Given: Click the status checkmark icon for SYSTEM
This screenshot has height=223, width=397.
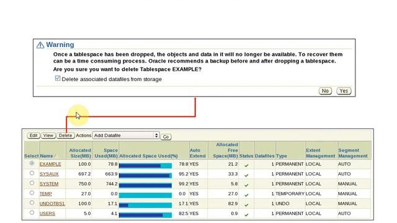Looking at the screenshot, I should coord(246,185).
